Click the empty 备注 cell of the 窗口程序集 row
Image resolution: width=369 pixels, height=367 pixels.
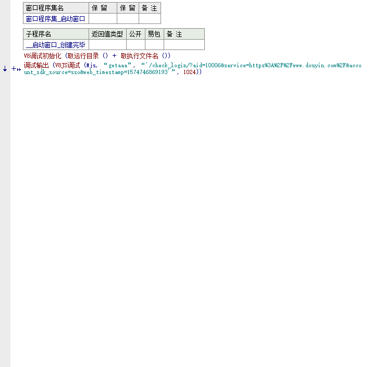tap(150, 19)
